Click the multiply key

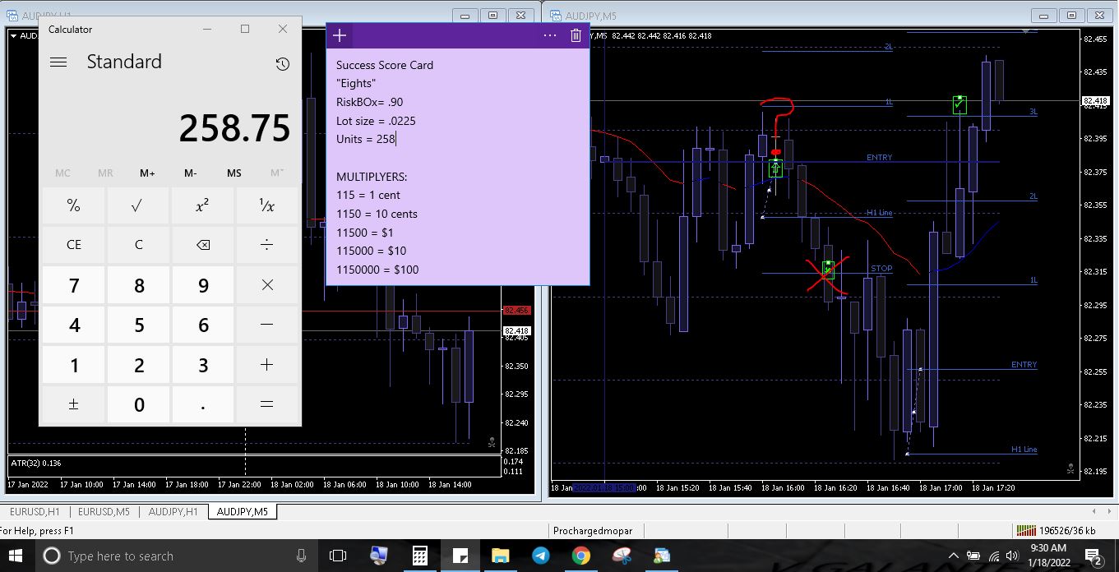(266, 285)
